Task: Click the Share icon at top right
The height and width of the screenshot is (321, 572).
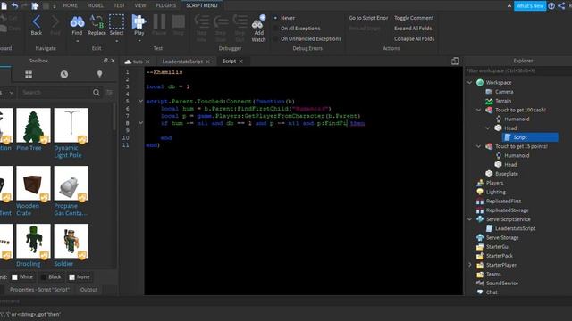Action: 561,6
